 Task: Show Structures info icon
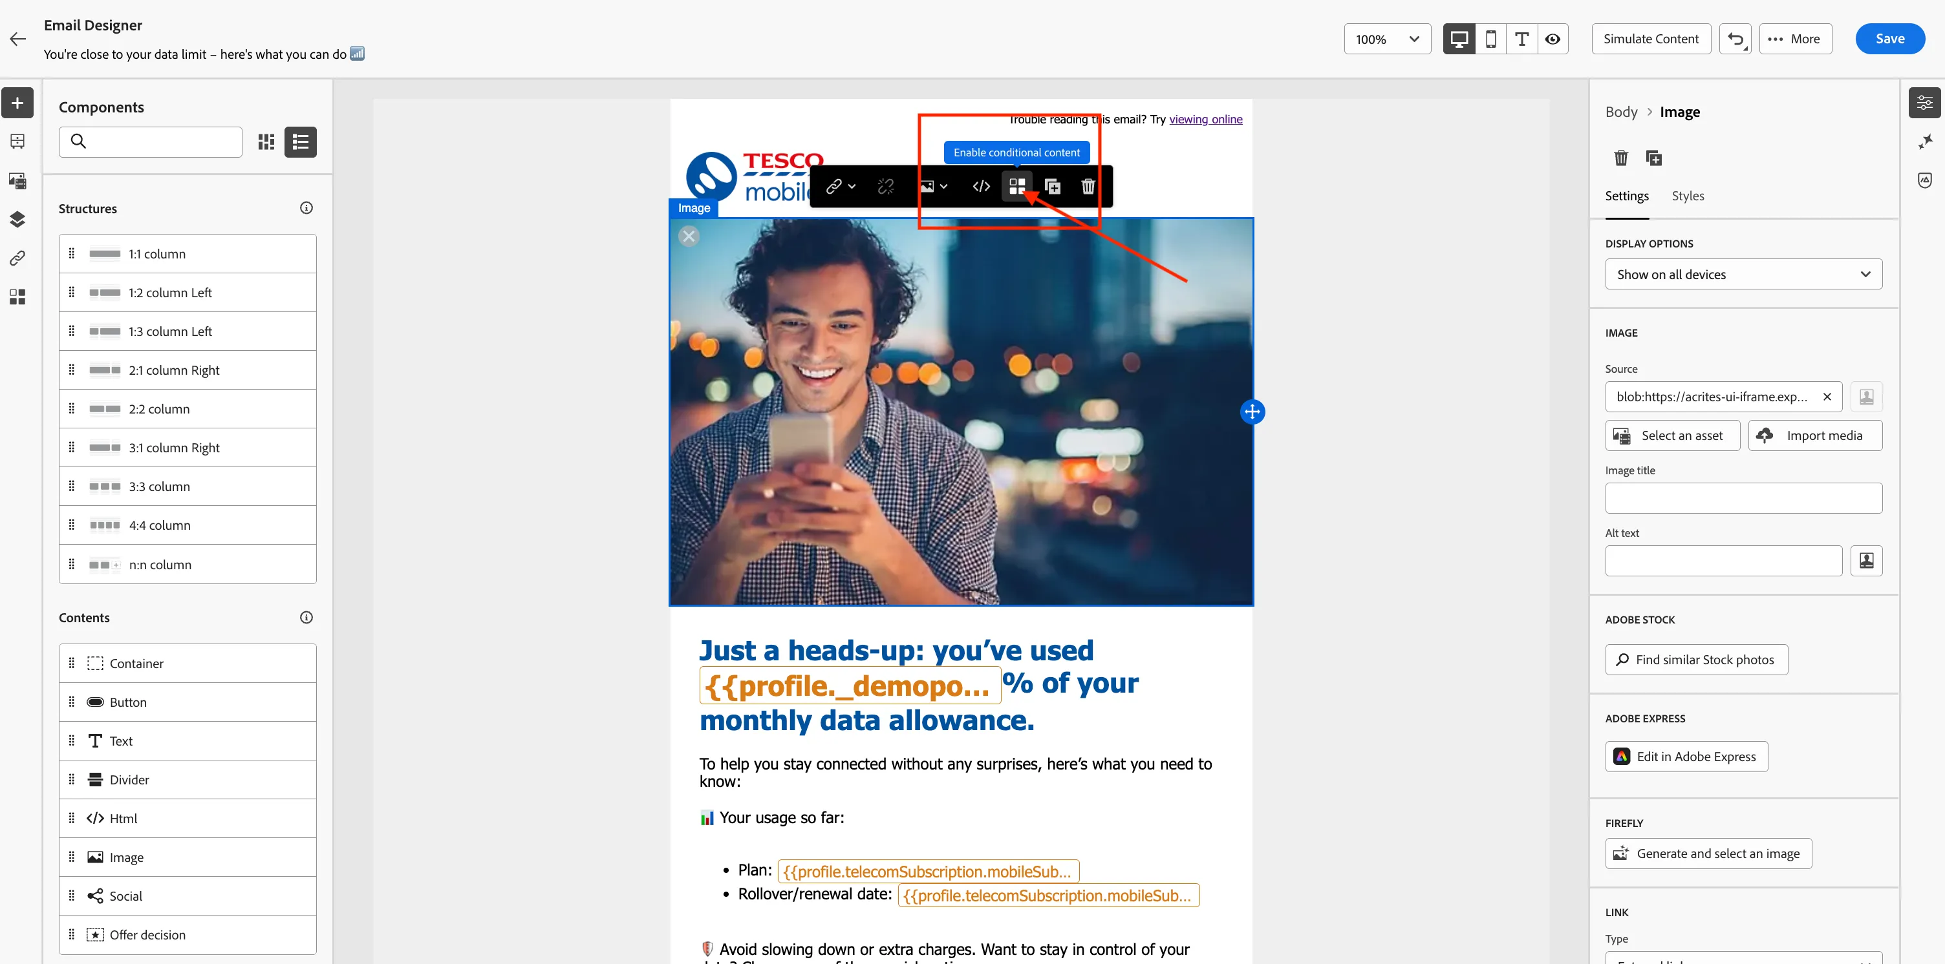coord(306,208)
